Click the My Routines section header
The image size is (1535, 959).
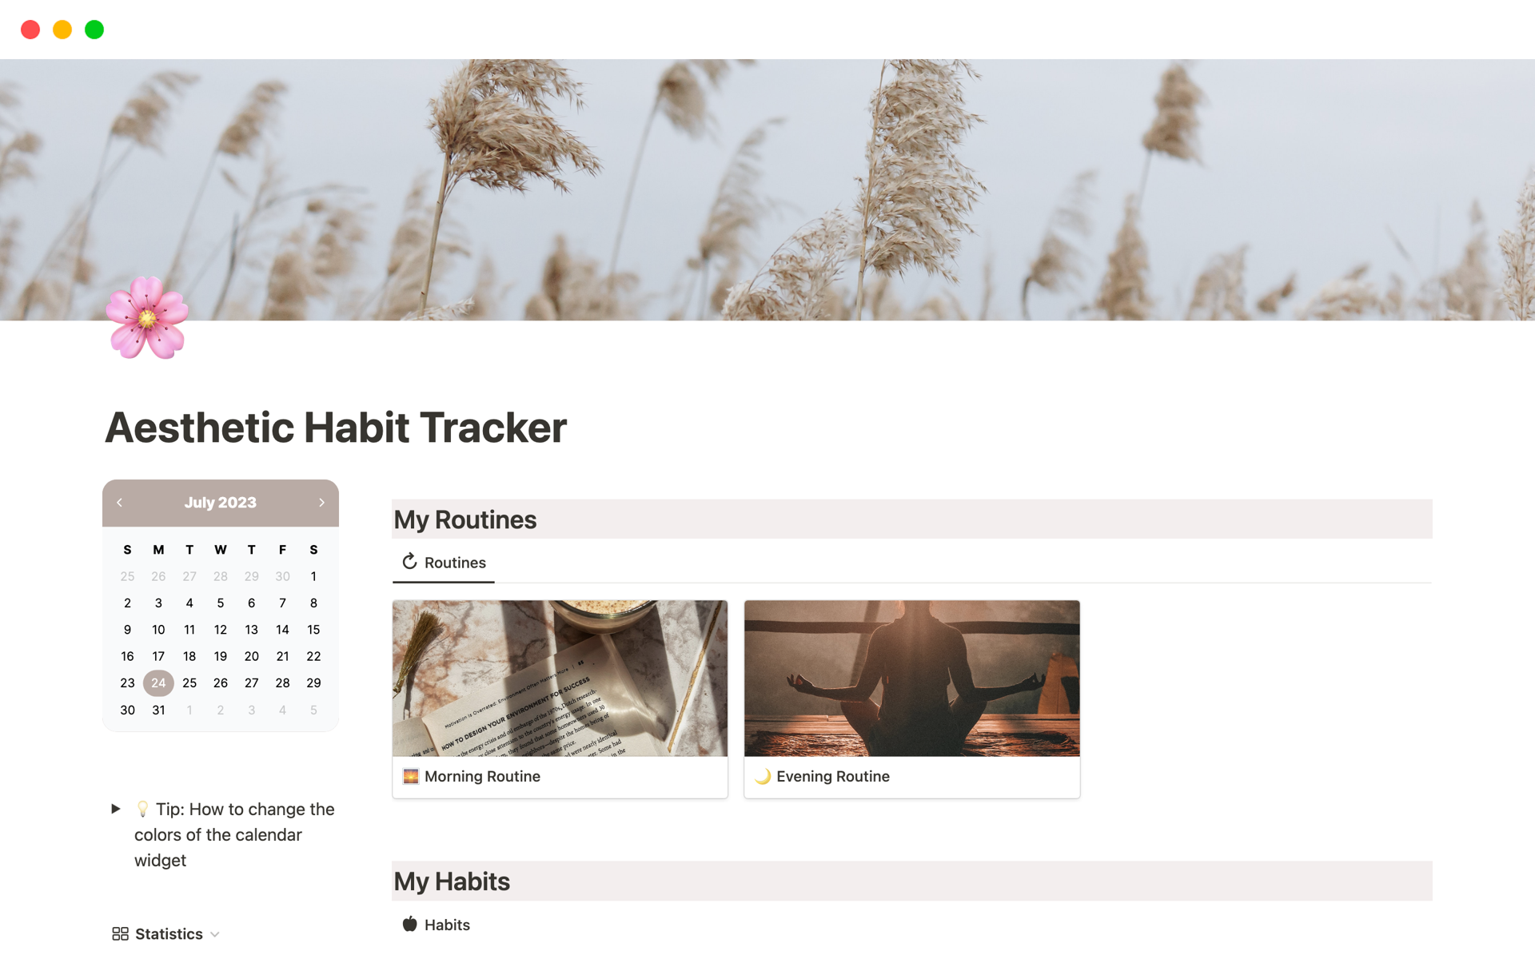coord(464,516)
